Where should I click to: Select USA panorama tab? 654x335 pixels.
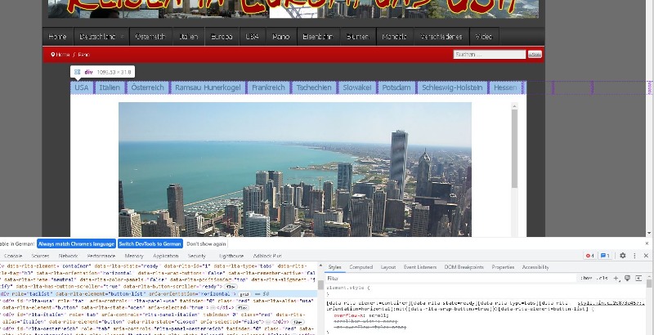(82, 87)
